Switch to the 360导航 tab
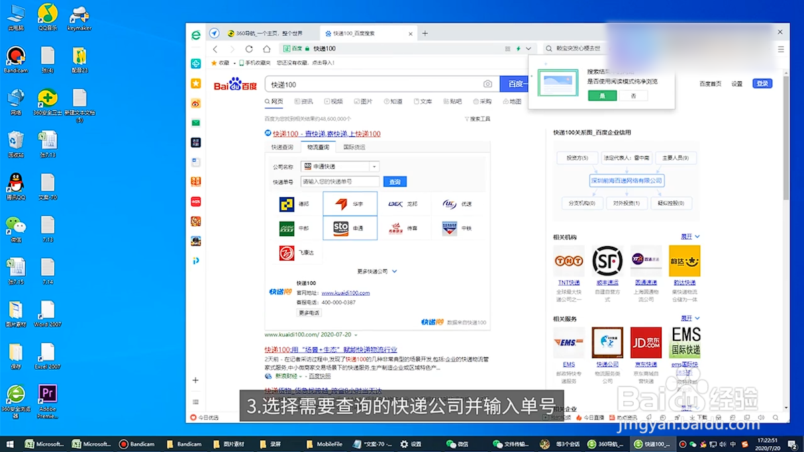The width and height of the screenshot is (804, 452). (x=265, y=33)
